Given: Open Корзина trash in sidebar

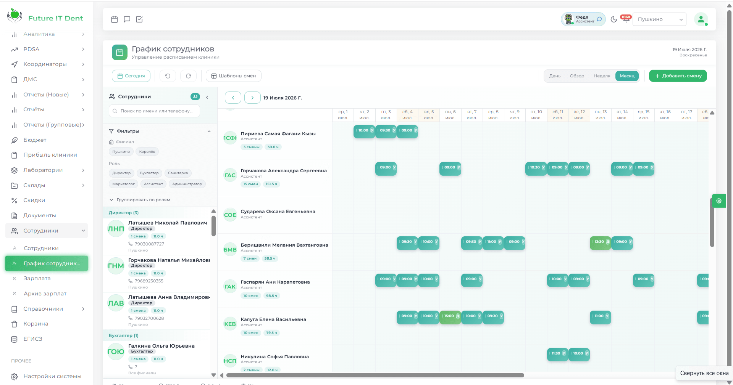Looking at the screenshot, I should click(47, 324).
